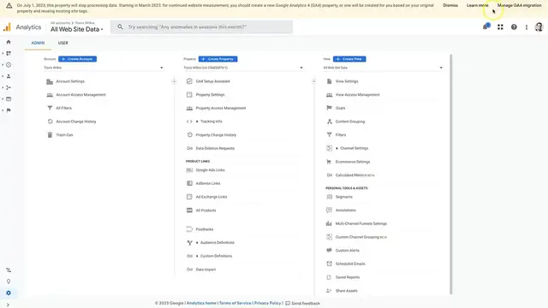The height and width of the screenshot is (308, 548).
Task: Click the Create View button
Action: (349, 59)
